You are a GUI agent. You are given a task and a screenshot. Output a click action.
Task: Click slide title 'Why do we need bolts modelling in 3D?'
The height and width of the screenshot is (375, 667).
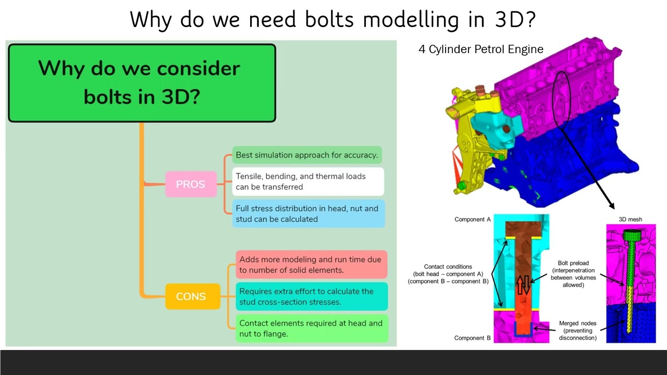coord(333,20)
